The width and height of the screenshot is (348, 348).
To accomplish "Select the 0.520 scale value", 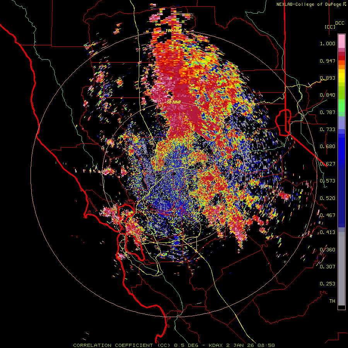I will [x=328, y=198].
